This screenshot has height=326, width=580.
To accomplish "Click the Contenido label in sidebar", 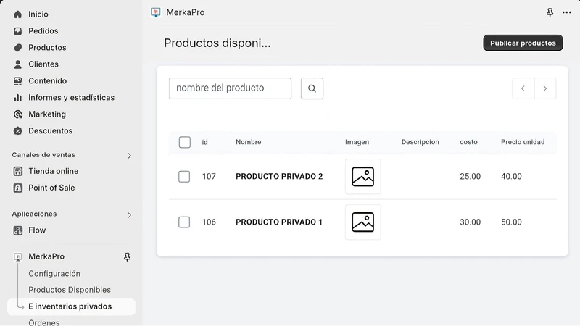I will coord(47,81).
